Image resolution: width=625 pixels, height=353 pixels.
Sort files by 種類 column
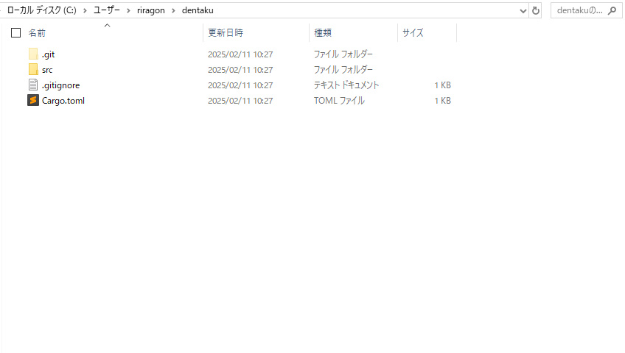coord(323,33)
